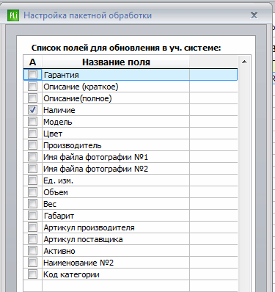
Task: Select the Объем row text
Action: (x=56, y=192)
